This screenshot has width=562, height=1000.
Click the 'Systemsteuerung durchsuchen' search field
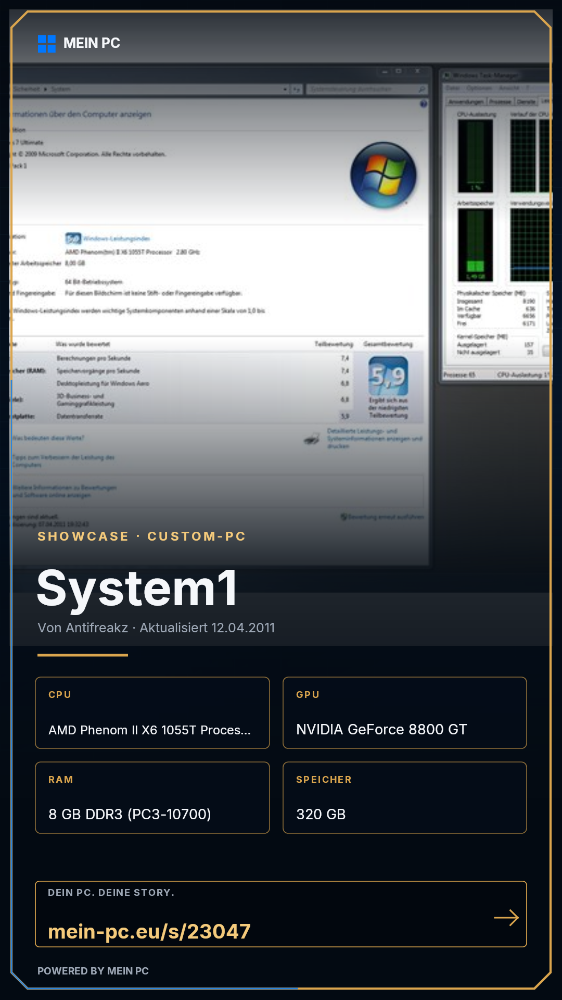coord(367,90)
